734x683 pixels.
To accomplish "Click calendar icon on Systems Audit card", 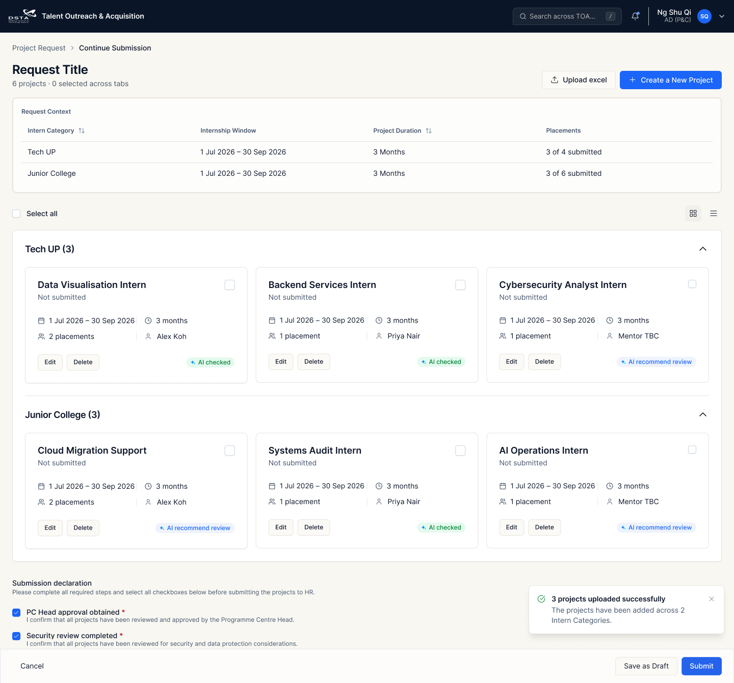I will tap(272, 486).
